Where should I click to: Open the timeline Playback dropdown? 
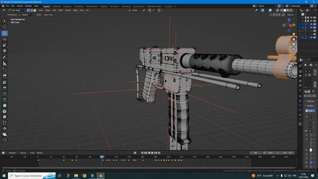point(13,153)
